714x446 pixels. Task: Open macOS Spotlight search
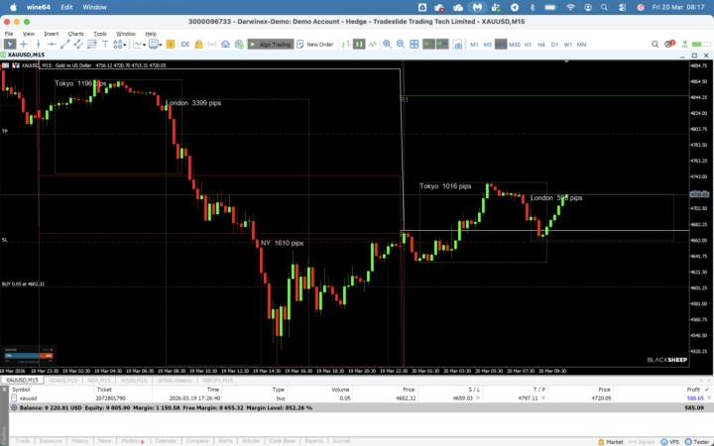pos(604,7)
